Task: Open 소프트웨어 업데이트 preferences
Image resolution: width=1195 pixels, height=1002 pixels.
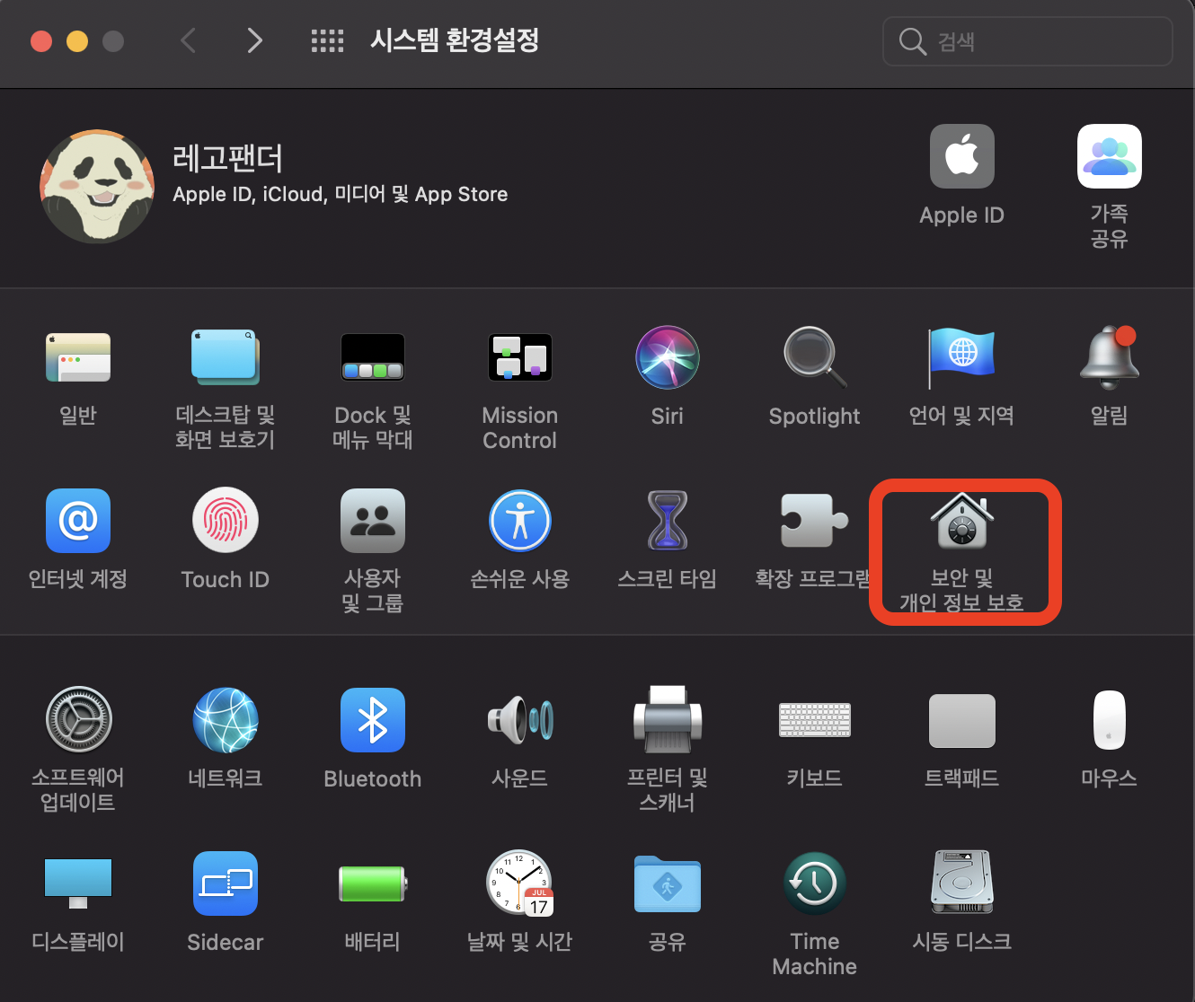Action: click(78, 720)
